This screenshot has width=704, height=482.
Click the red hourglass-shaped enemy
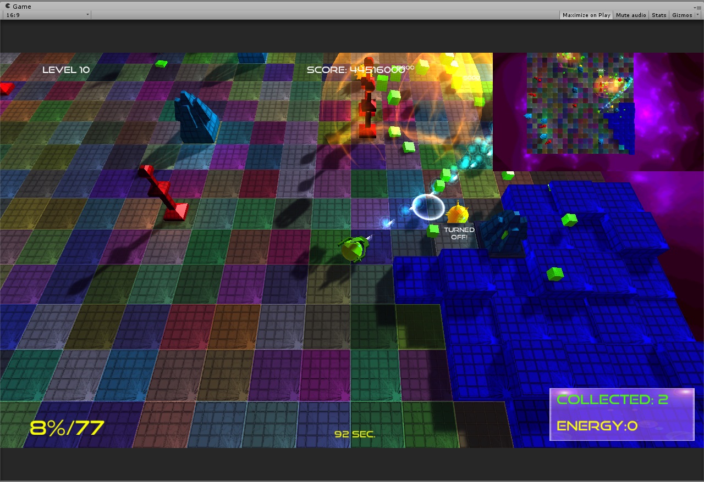point(163,193)
